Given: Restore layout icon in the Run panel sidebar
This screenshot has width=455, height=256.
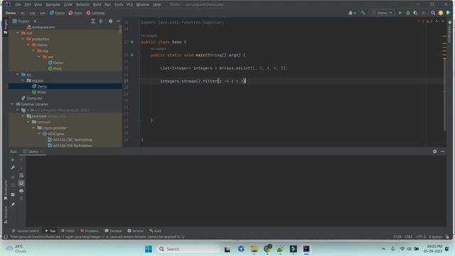Looking at the screenshot, I should point(13,195).
